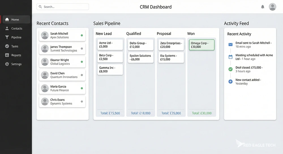Open the user profile avatar at top right
Viewport: 283px width, 154px height.
click(272, 7)
